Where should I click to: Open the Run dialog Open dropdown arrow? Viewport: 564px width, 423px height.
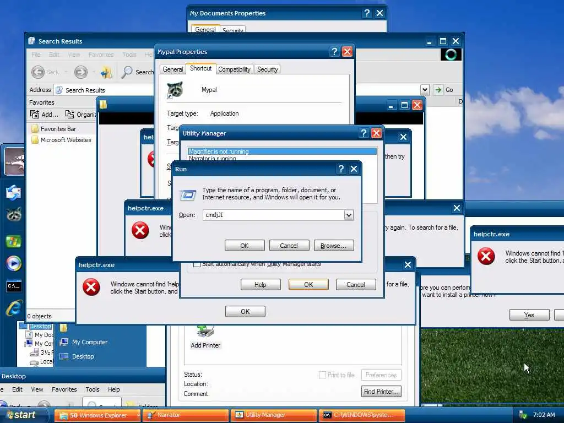349,215
